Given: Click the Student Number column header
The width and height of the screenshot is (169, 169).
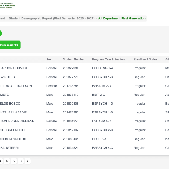Looking at the screenshot, I should pos(74,59).
